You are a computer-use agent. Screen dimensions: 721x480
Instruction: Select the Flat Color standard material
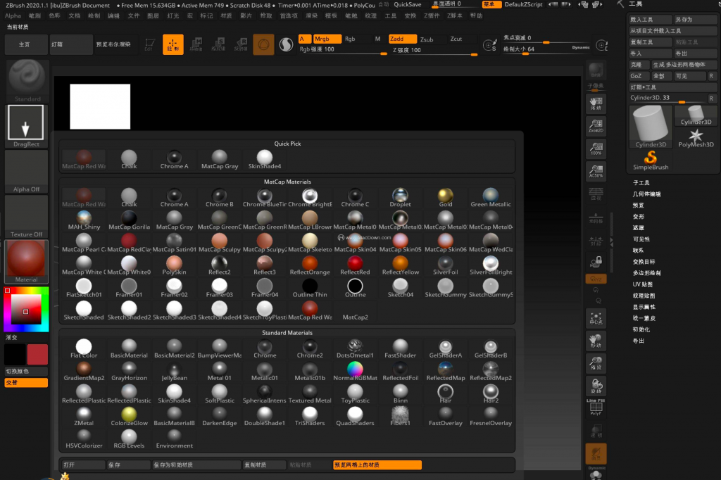(x=84, y=348)
